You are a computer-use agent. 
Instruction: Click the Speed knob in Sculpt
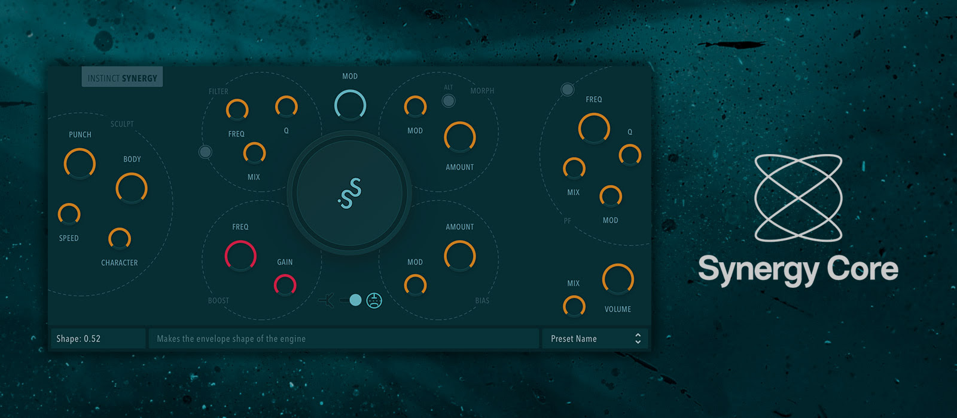(x=69, y=214)
